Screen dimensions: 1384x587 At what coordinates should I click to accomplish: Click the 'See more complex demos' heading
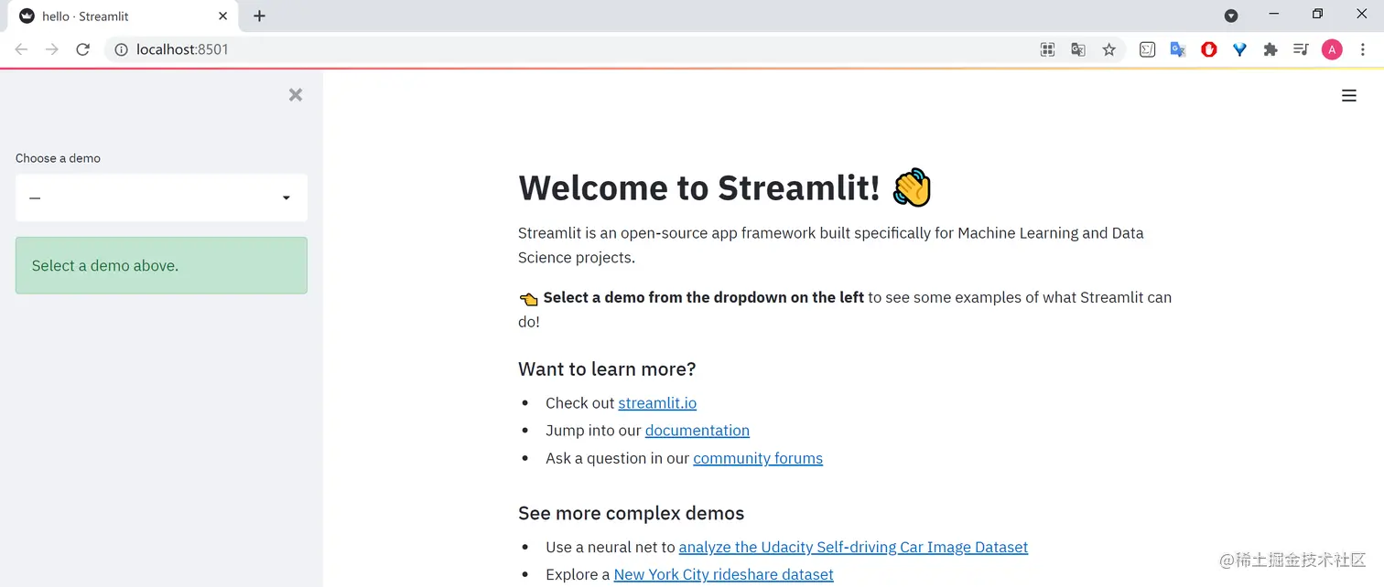[632, 514]
